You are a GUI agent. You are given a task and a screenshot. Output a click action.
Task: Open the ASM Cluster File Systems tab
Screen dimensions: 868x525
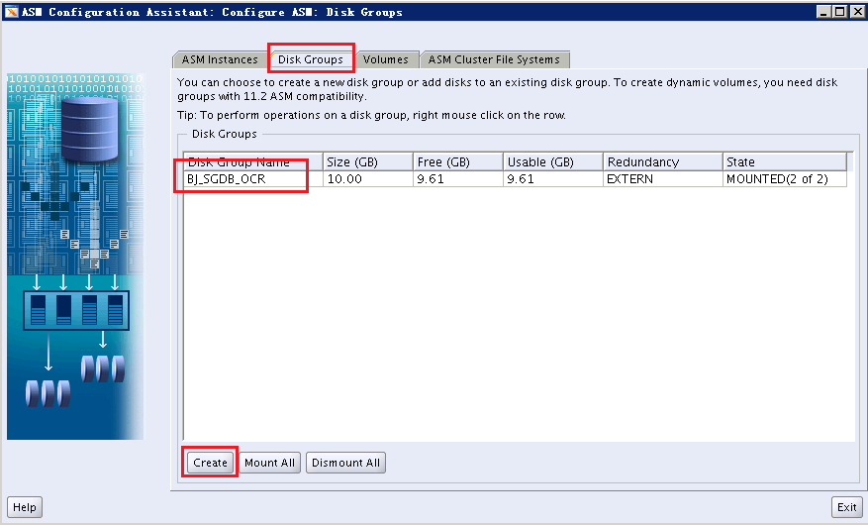click(494, 59)
